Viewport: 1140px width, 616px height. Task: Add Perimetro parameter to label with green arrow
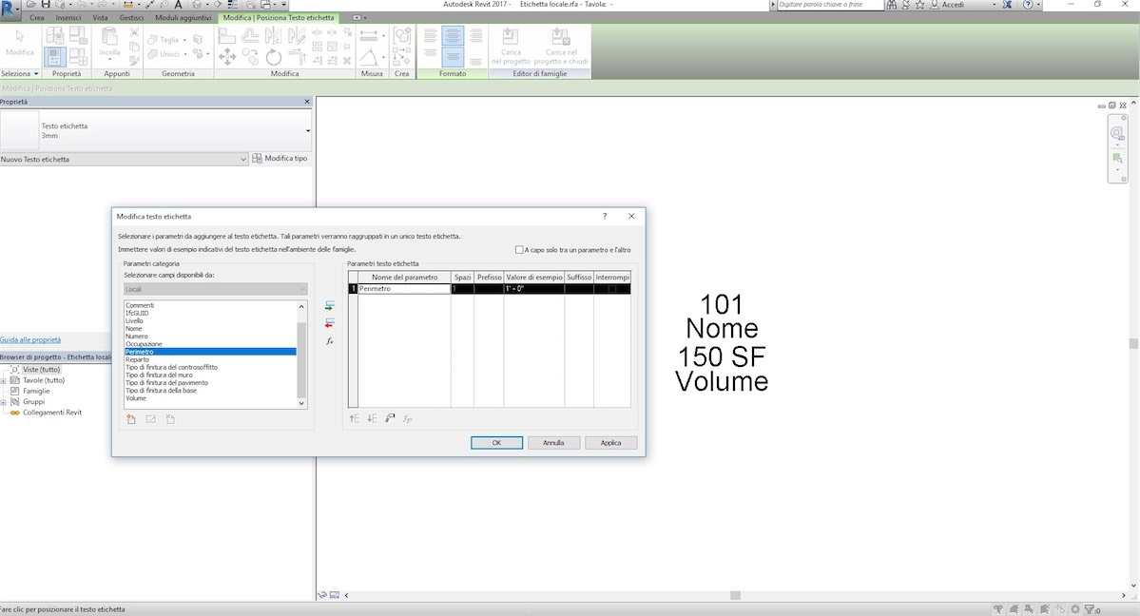pos(329,305)
